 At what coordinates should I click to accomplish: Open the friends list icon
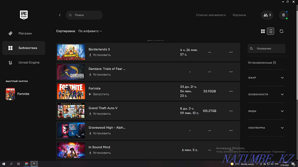click(267, 15)
